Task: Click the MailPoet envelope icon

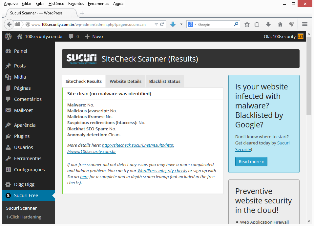Action: click(x=8, y=110)
